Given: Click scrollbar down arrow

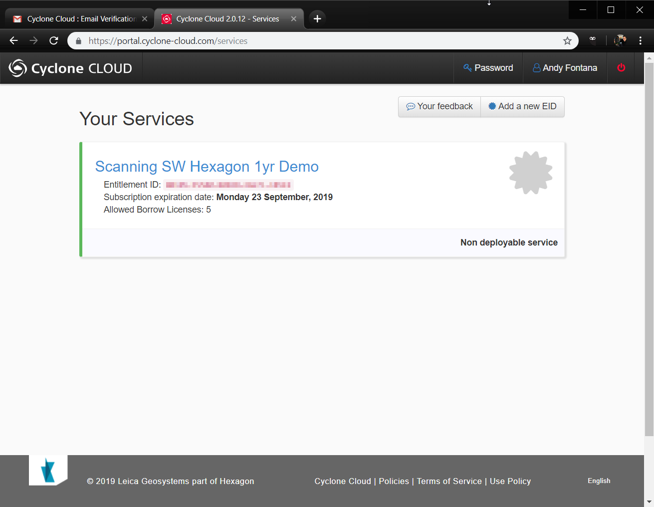Looking at the screenshot, I should pos(649,502).
